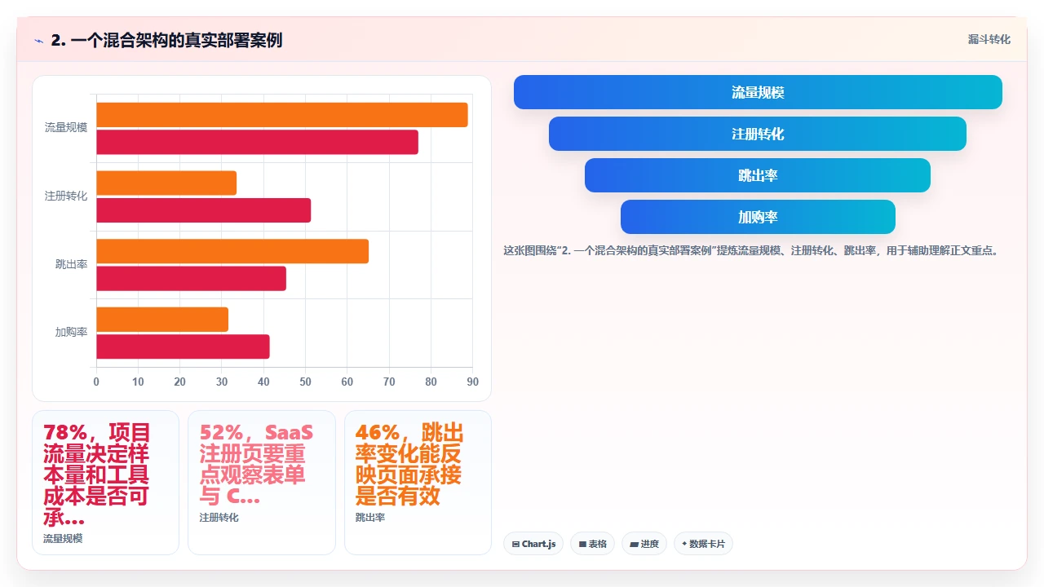
Task: Click the lightning icon beside the slide title
Action: (x=38, y=41)
